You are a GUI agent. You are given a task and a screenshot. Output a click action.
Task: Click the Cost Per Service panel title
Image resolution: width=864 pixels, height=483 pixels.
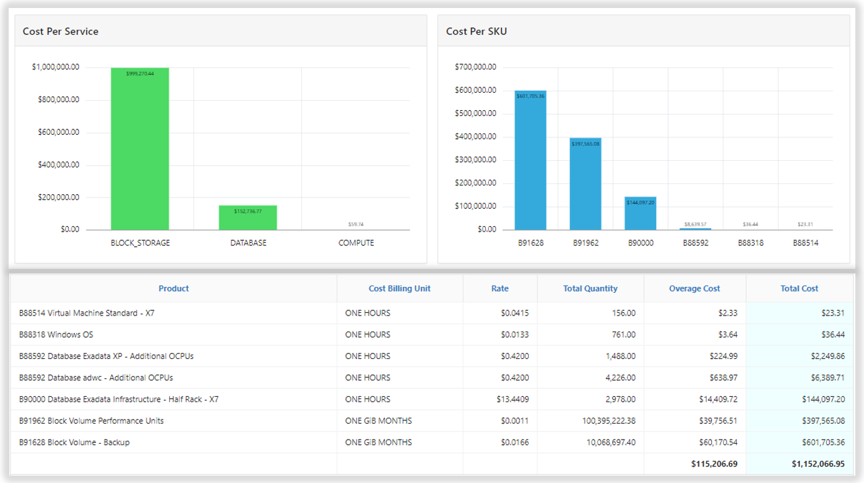pos(61,31)
